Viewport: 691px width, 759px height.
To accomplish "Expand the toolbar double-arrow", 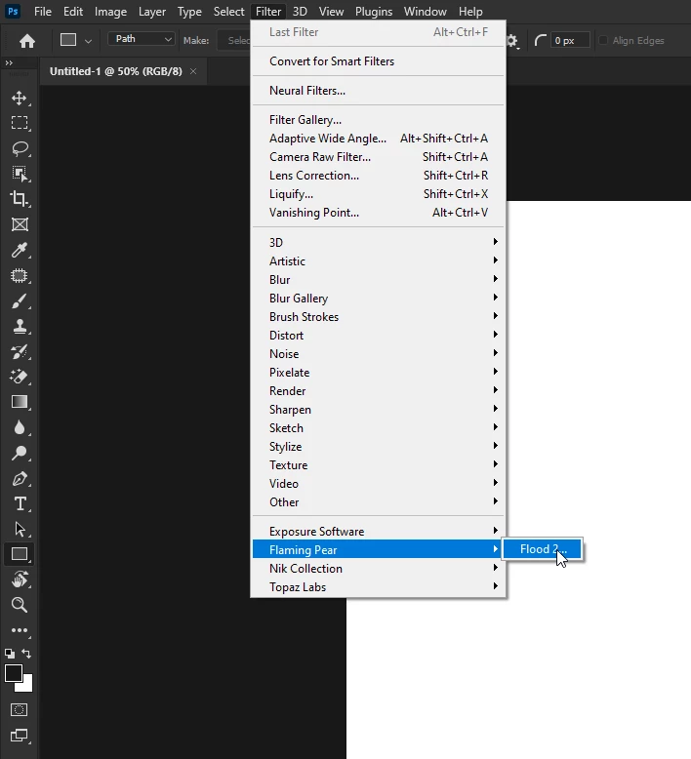I will (9, 62).
